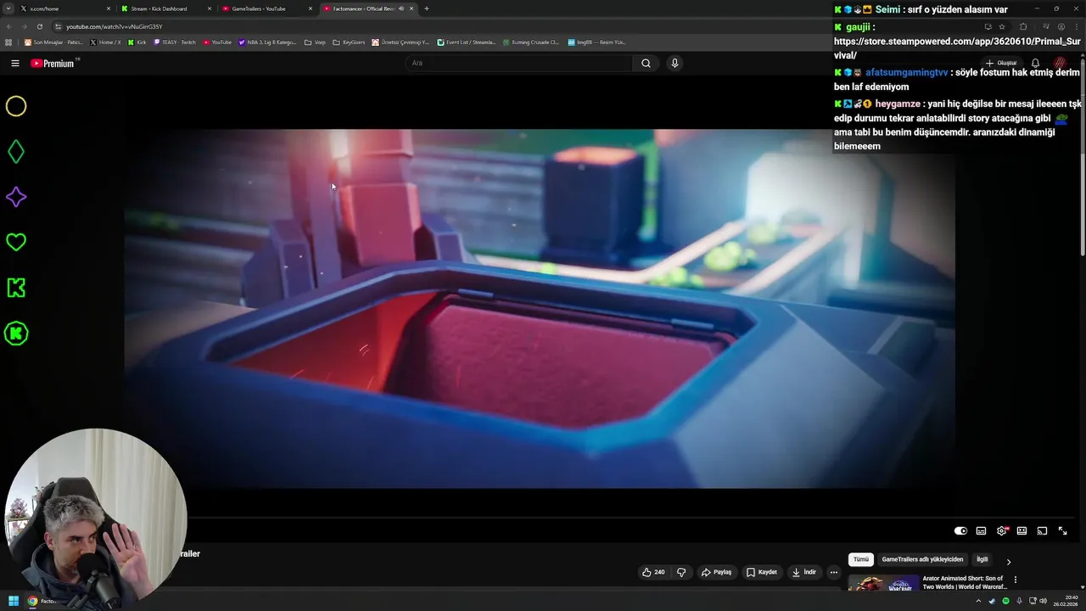Click the İndir download button
This screenshot has height=611, width=1086.
pos(804,572)
